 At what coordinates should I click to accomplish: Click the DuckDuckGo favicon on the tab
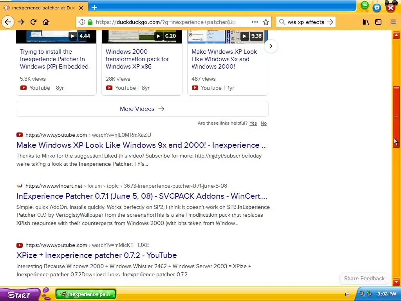pyautogui.click(x=7, y=8)
